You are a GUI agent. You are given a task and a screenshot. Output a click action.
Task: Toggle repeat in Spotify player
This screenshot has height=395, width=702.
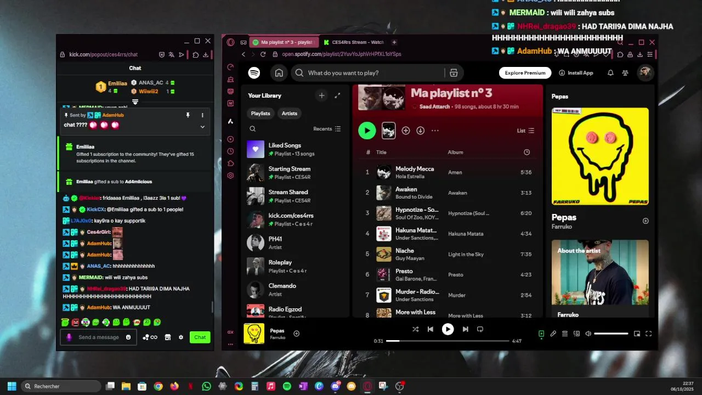point(480,329)
